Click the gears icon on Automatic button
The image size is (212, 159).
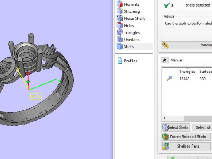(165, 45)
